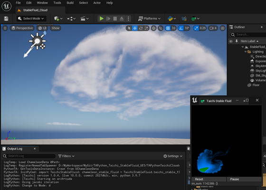Screen dimensions: 266x190
Task: Select the directional light sun gizmo
Action: pos(37,41)
